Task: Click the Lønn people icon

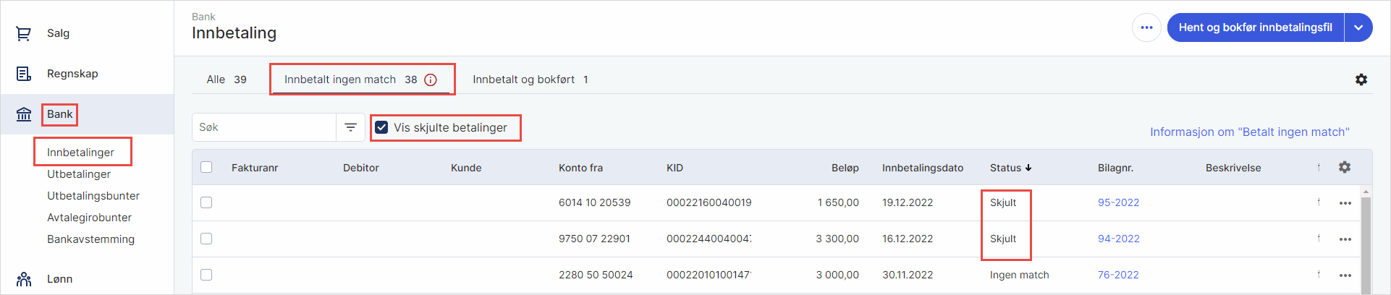Action: click(x=24, y=279)
